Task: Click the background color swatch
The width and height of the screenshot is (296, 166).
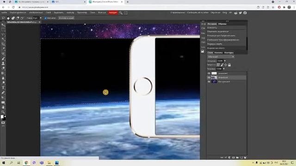Action: [4, 119]
